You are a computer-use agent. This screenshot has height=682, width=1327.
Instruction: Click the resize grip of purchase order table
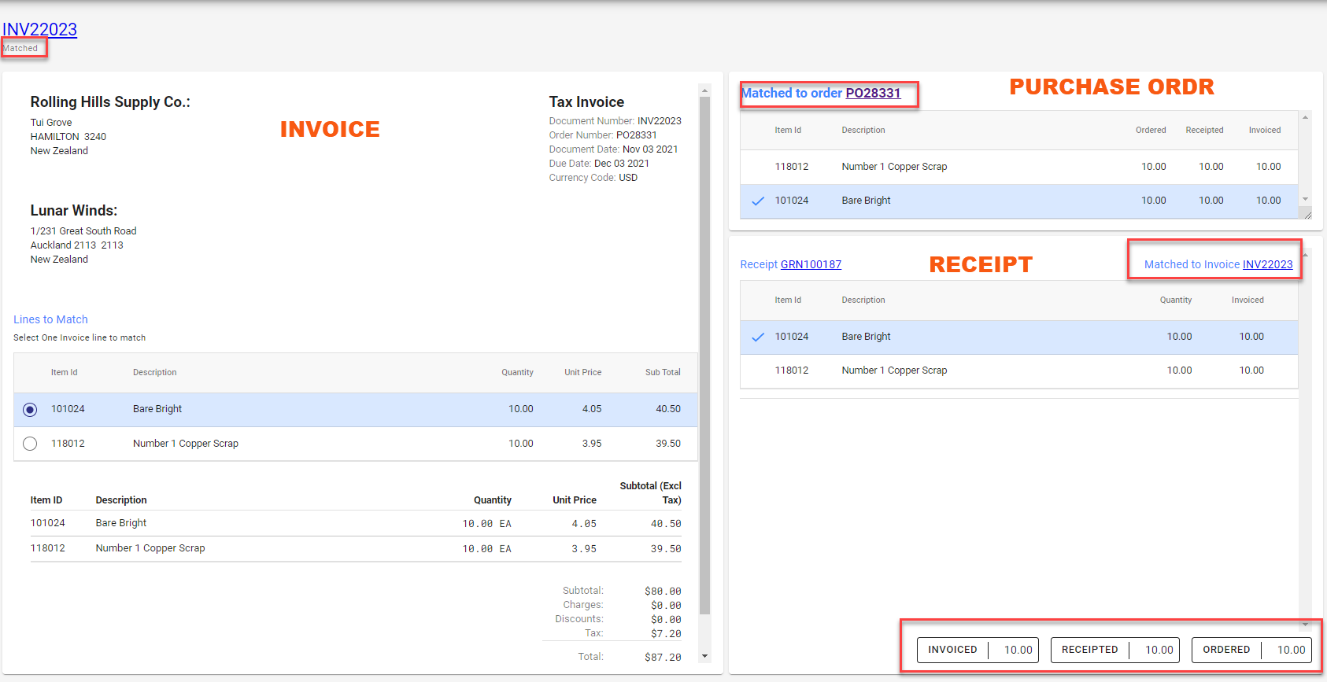point(1307,214)
